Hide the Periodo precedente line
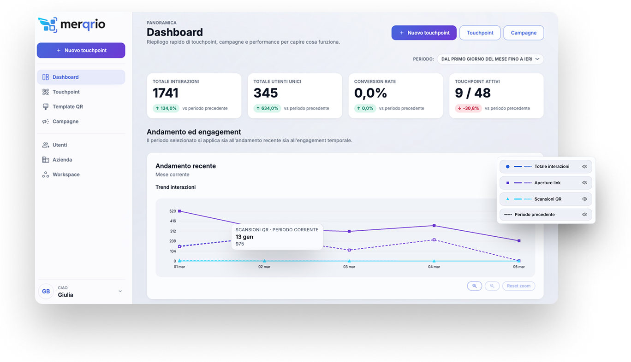Image resolution: width=631 pixels, height=362 pixels. tap(584, 215)
